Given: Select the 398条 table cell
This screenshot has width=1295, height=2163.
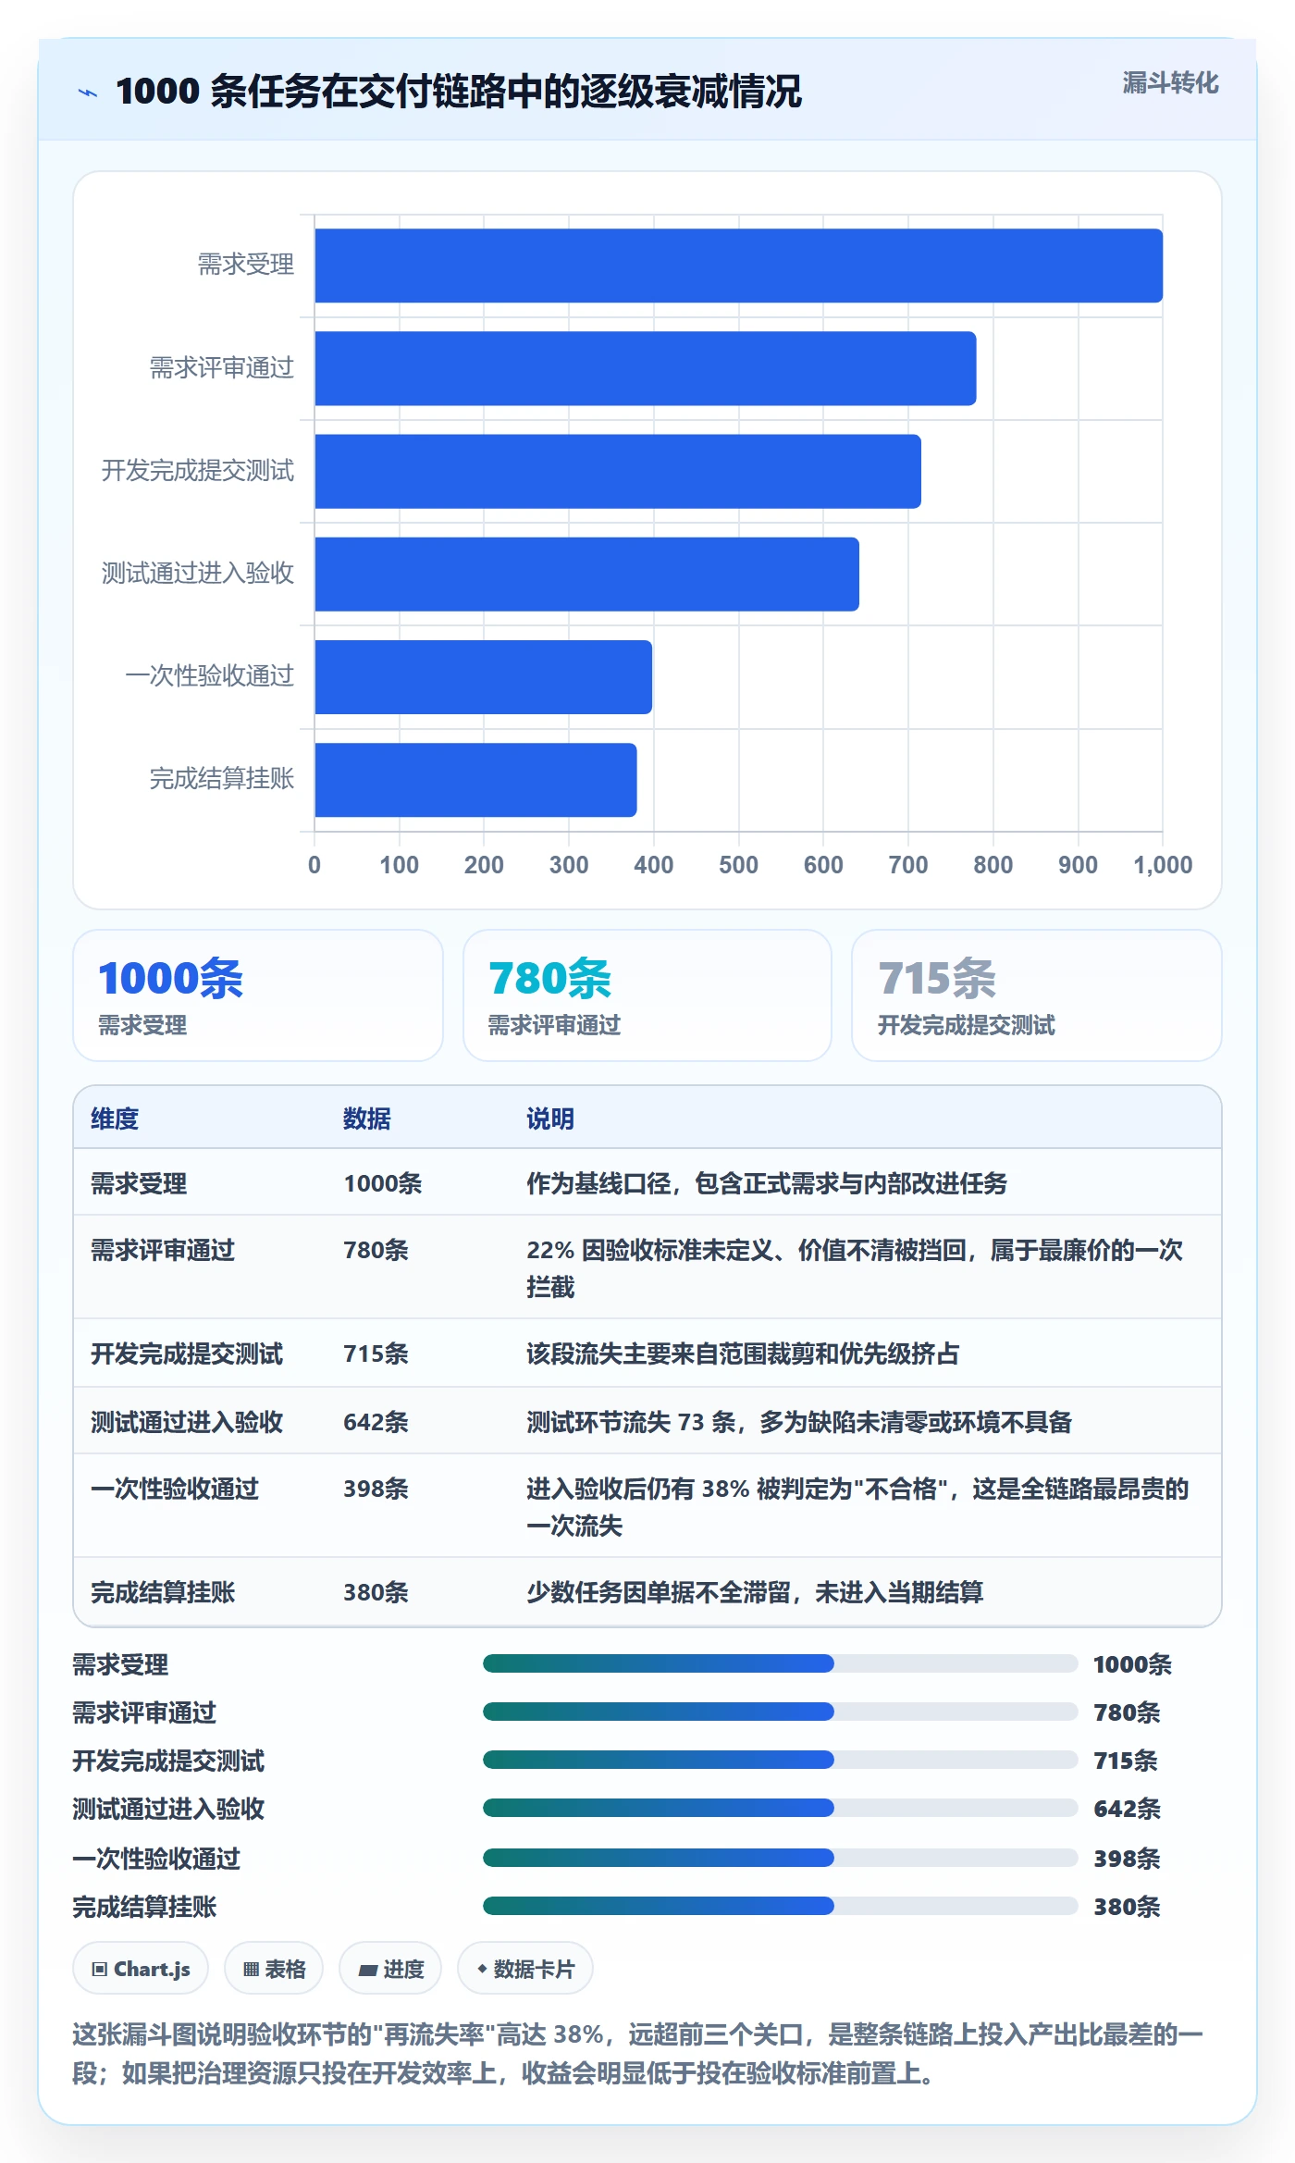Looking at the screenshot, I should pos(376,1489).
